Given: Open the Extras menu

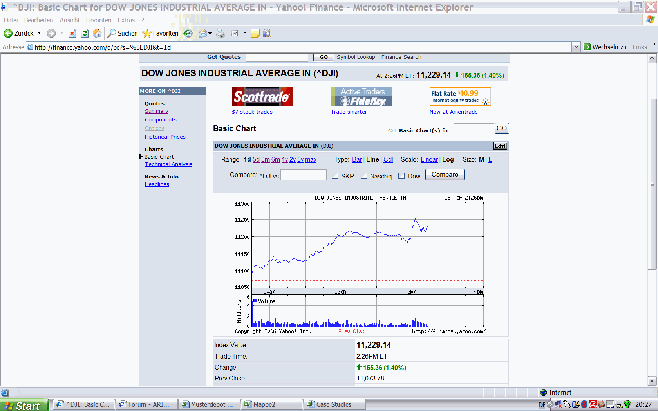Looking at the screenshot, I should [x=126, y=20].
